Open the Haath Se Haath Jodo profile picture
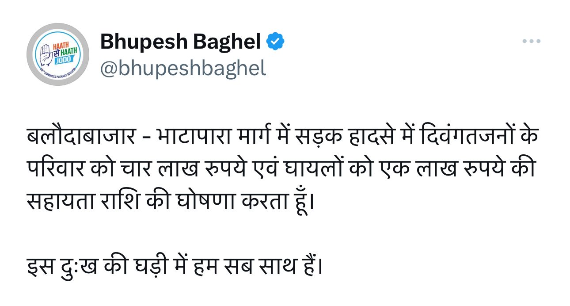 pos(58,54)
